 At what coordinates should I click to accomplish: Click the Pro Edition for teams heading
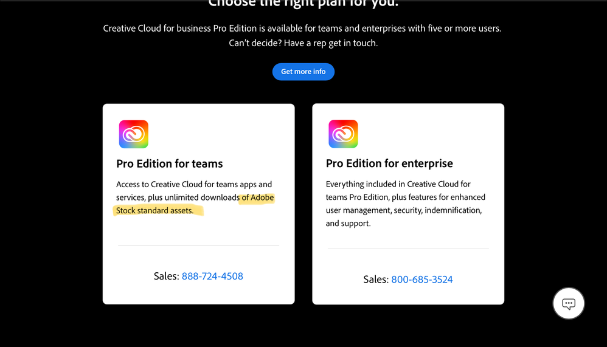pyautogui.click(x=170, y=163)
